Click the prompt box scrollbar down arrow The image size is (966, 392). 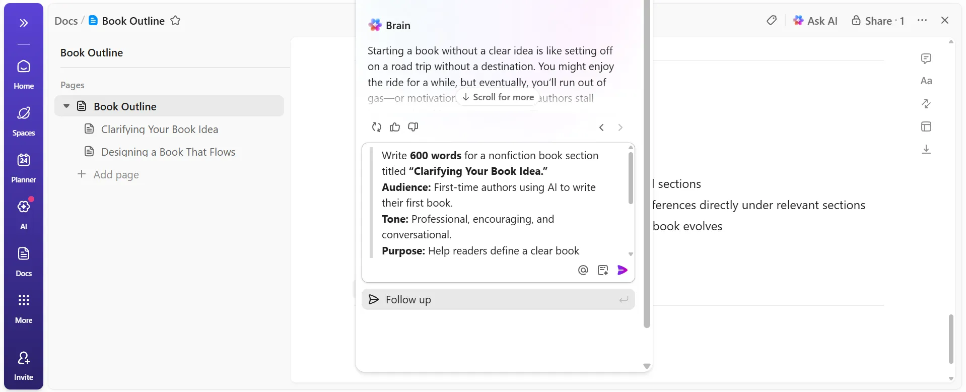[631, 254]
